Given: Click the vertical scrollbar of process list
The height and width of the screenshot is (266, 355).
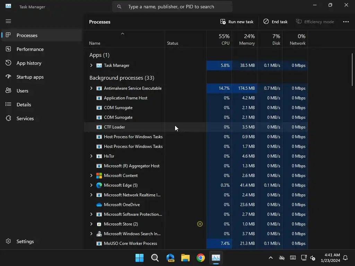Looking at the screenshot, I should tap(352, 69).
